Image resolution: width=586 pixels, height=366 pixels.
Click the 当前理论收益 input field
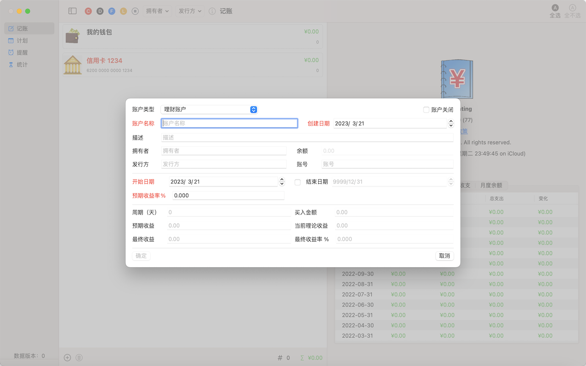[x=394, y=226]
